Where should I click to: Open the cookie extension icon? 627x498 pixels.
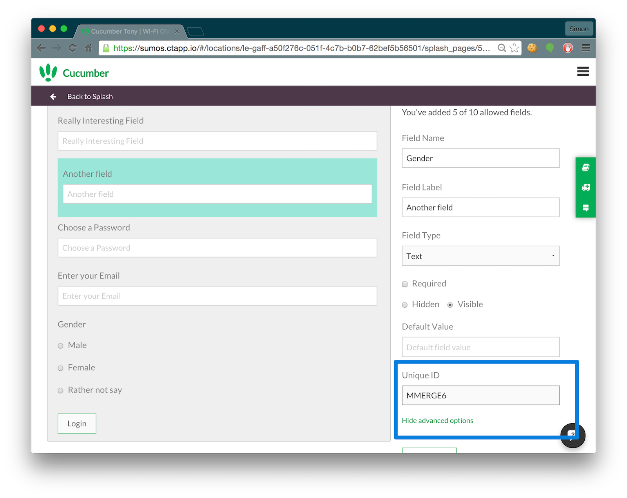(x=532, y=48)
